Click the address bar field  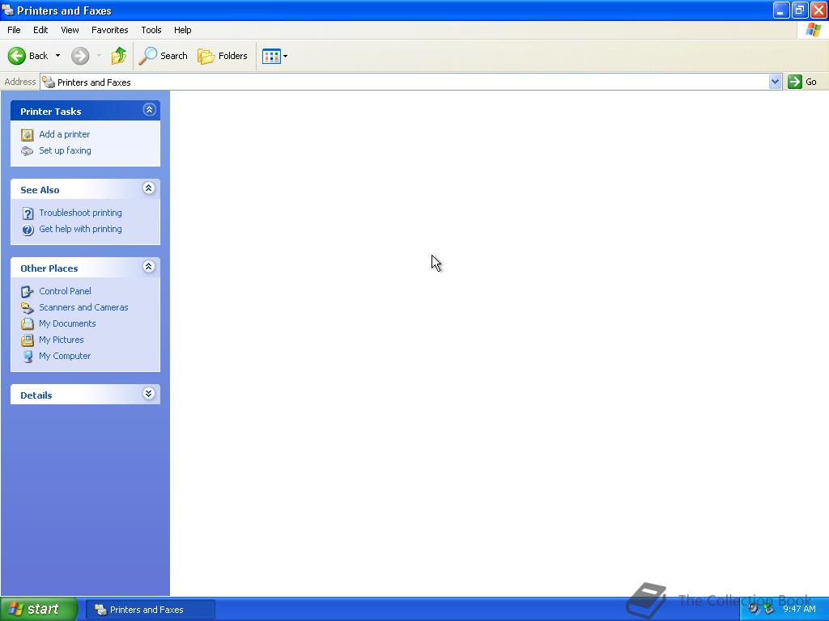pos(405,82)
